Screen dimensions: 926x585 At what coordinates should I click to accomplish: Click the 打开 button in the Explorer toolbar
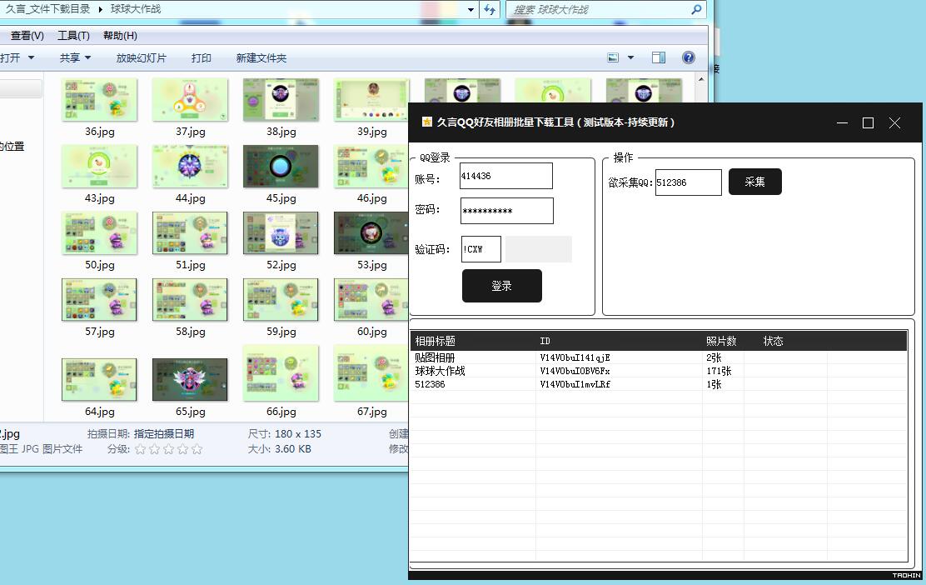[x=10, y=57]
